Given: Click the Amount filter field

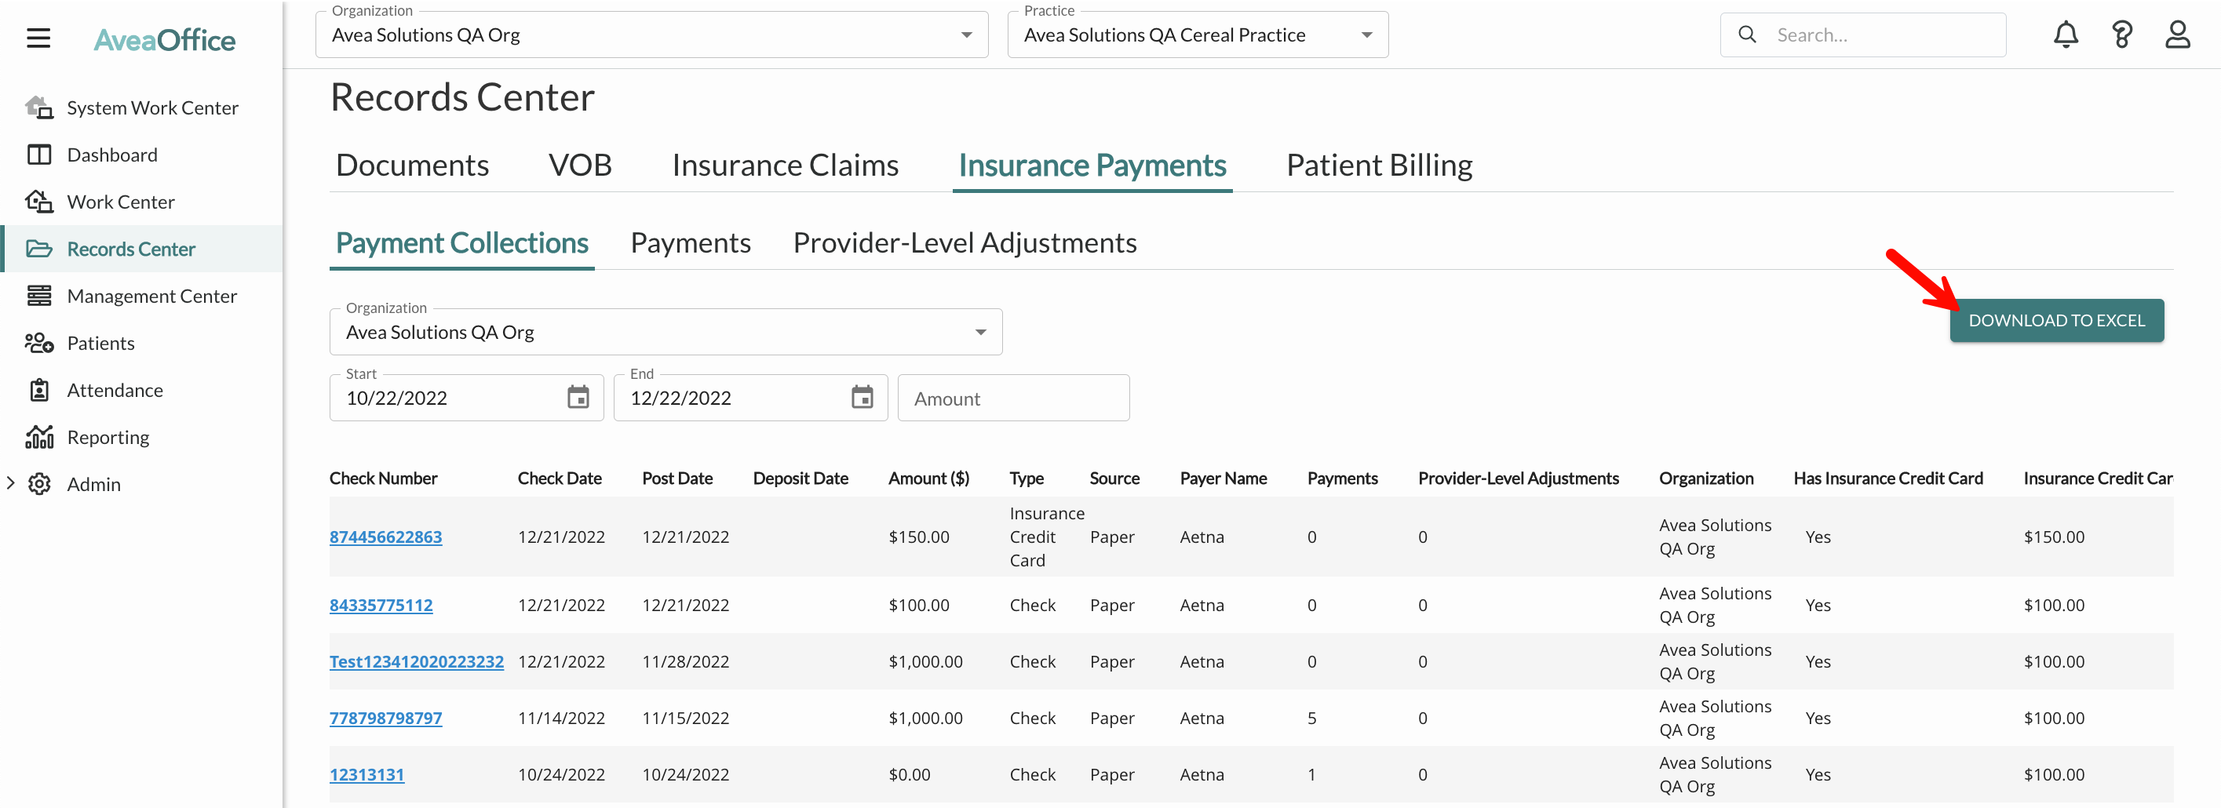Looking at the screenshot, I should (x=1013, y=397).
